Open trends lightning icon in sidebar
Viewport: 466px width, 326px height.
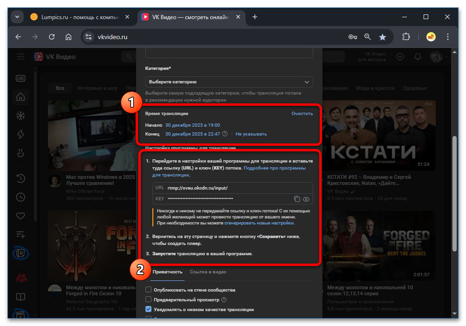point(21,134)
